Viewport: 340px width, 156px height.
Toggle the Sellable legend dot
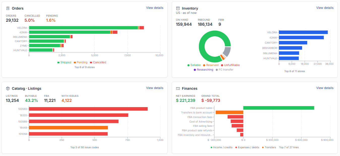[x=194, y=65]
